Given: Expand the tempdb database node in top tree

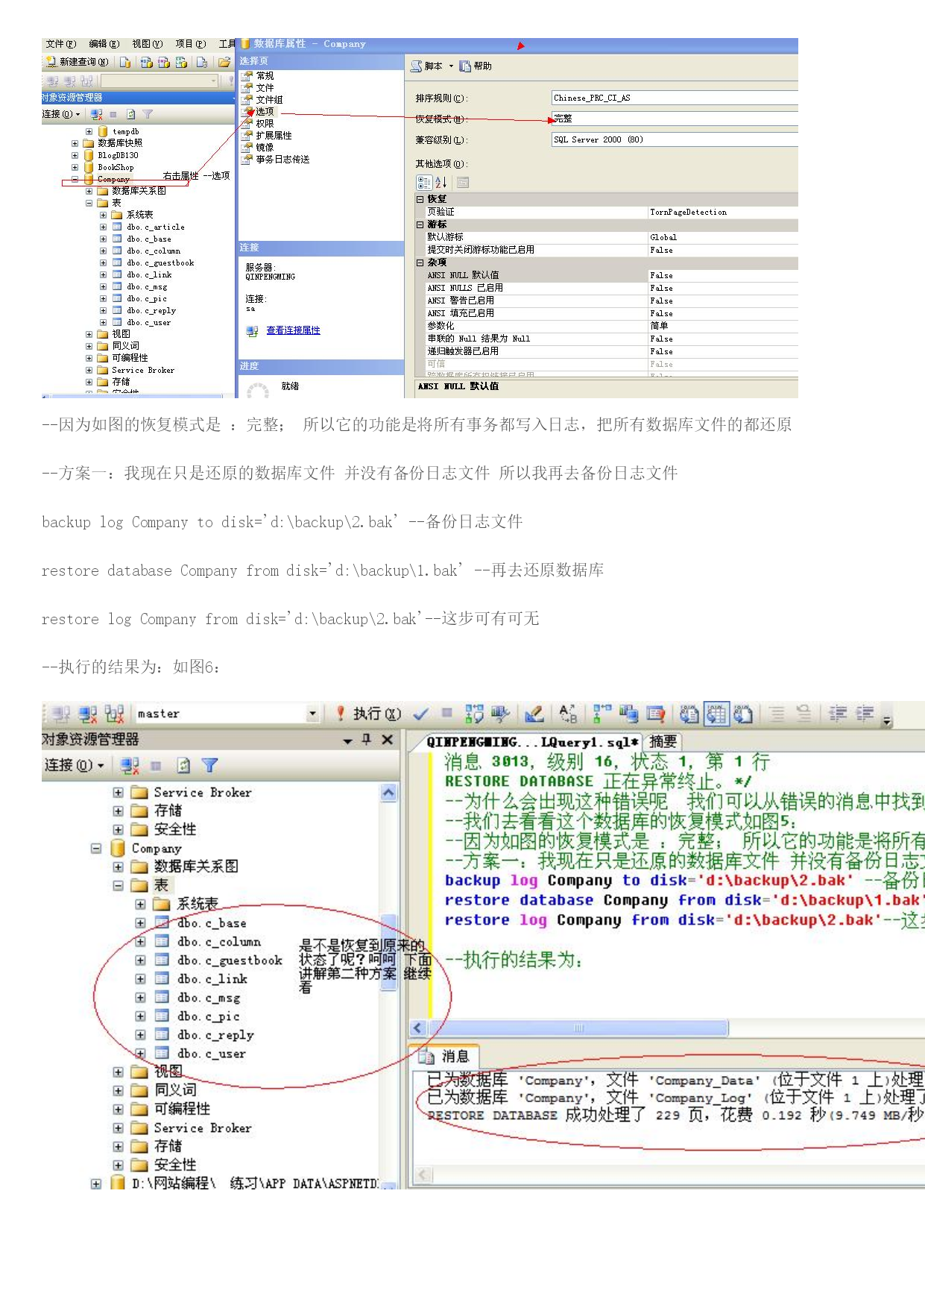Looking at the screenshot, I should click(x=89, y=132).
